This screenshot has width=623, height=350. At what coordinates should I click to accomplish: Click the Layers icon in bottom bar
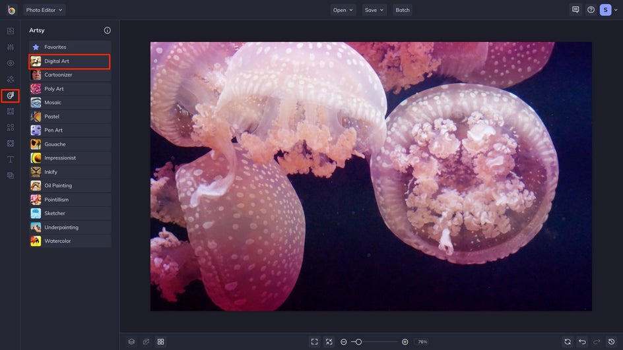point(131,341)
